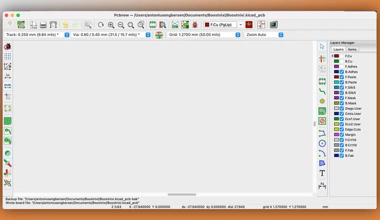Click the layer pair selection icon
Viewport: 380px width, 220px height.
point(249,25)
